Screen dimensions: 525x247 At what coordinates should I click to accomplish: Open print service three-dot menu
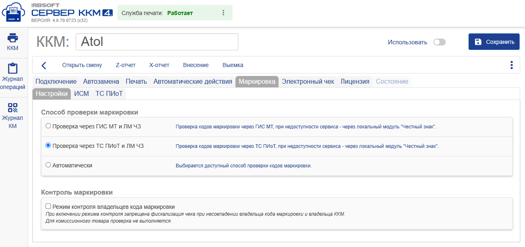[223, 13]
